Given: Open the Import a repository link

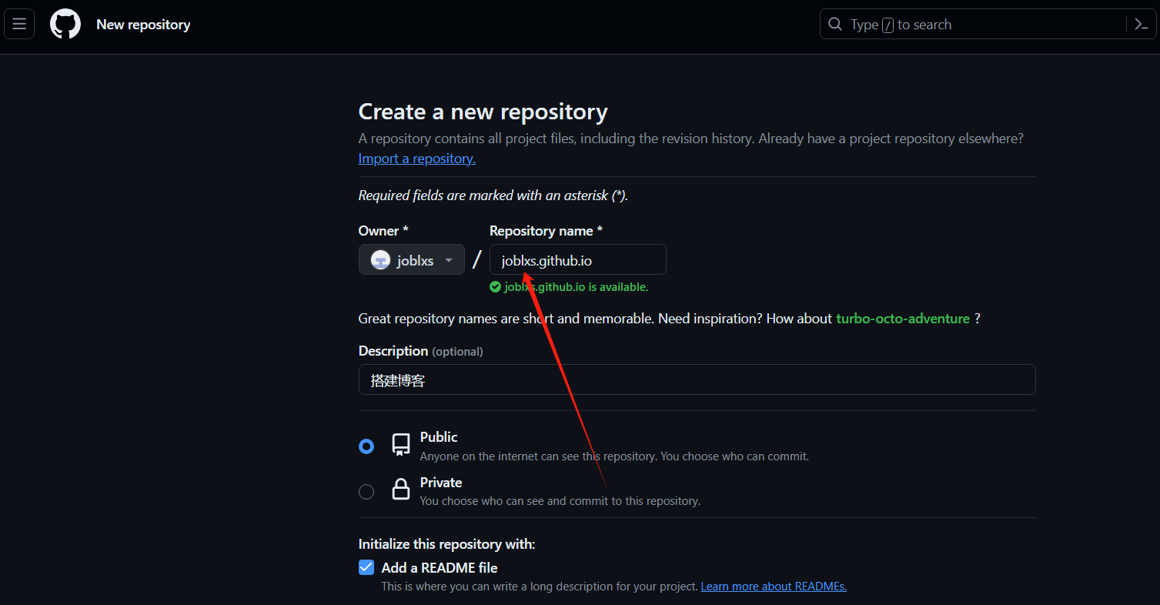Looking at the screenshot, I should coord(416,159).
